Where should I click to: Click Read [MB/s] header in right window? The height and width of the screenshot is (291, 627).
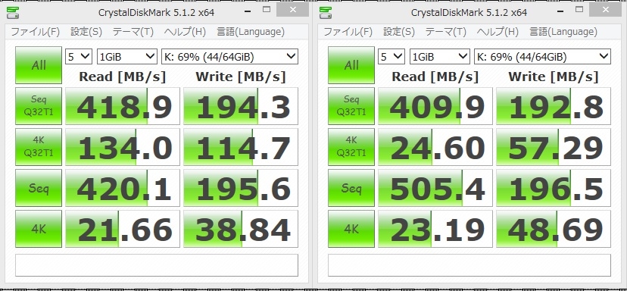(435, 77)
